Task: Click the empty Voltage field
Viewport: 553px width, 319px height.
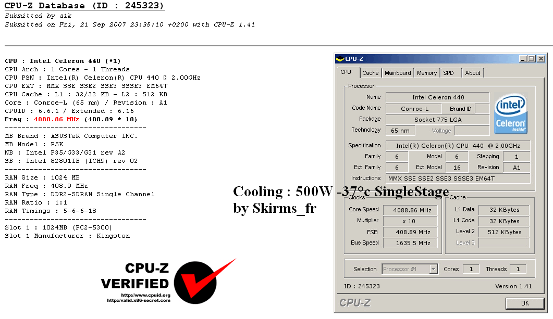Action: [472, 131]
